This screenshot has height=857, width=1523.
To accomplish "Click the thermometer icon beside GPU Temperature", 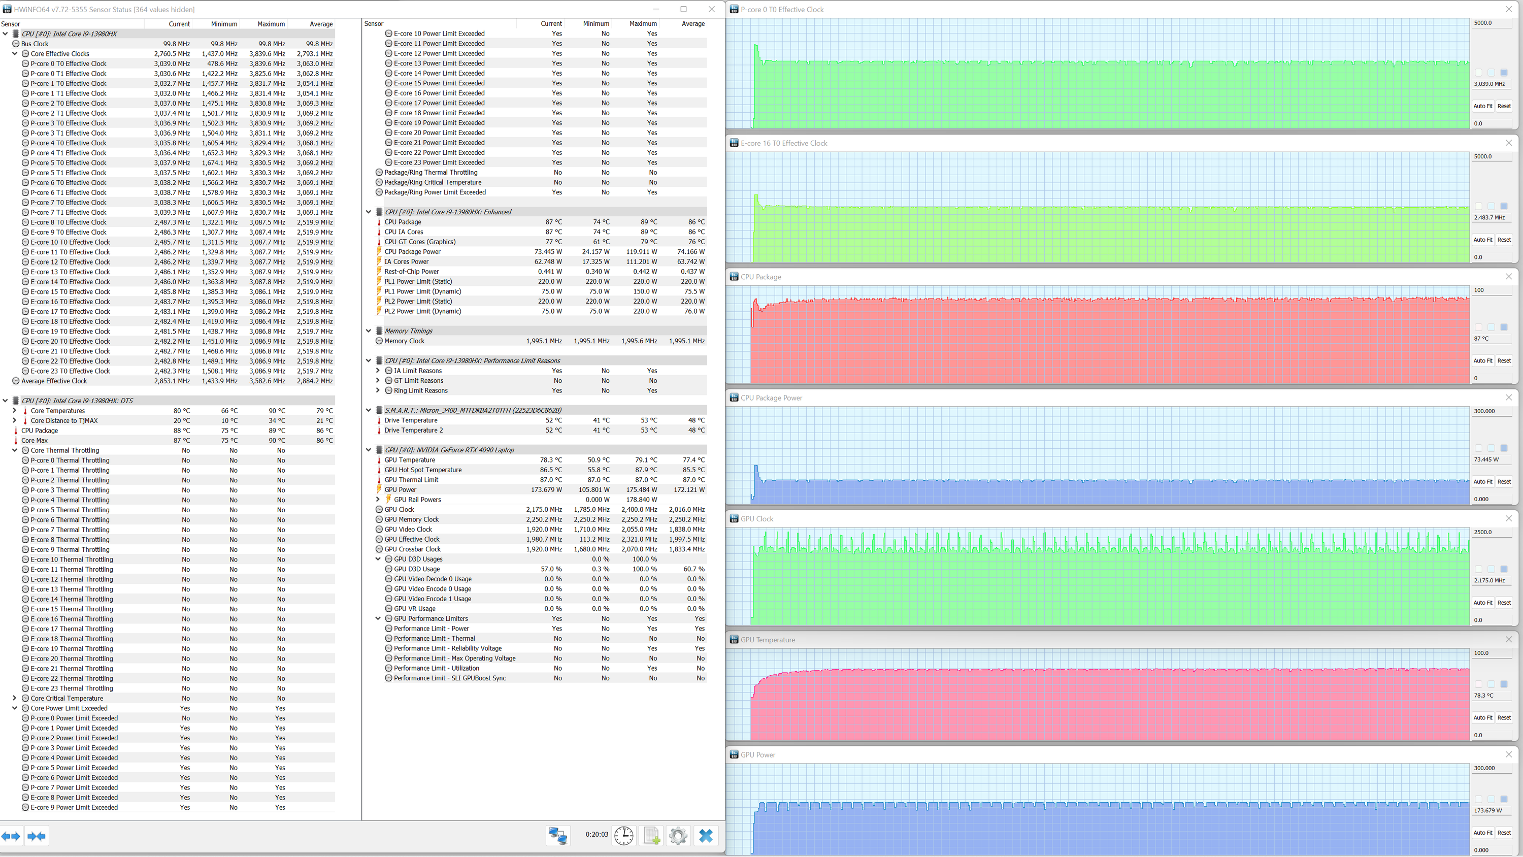I will click(x=379, y=460).
